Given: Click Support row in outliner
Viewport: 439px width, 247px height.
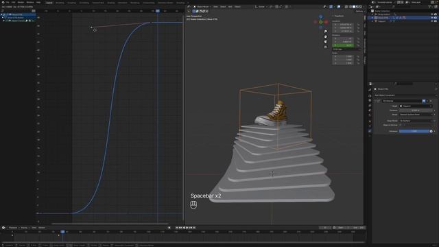Looking at the screenshot, I should click(382, 21).
